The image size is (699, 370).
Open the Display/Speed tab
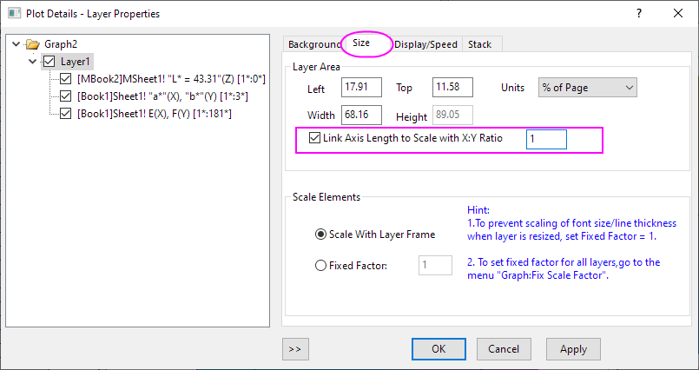[426, 44]
